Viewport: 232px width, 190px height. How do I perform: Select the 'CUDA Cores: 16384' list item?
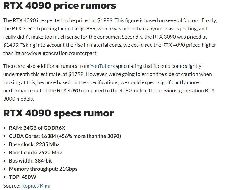coord(65,136)
